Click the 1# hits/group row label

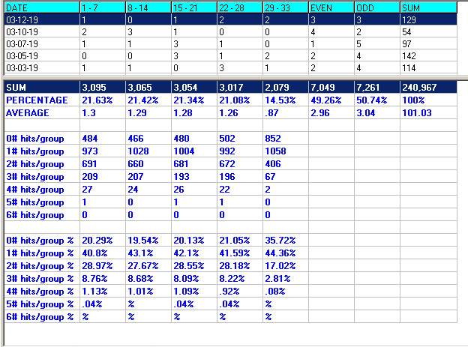(x=35, y=151)
